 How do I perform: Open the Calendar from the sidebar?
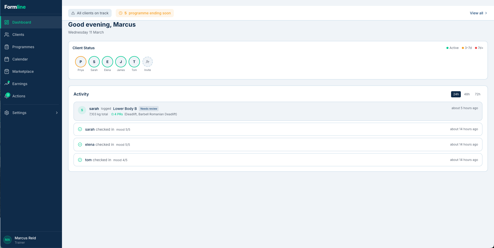coord(20,59)
